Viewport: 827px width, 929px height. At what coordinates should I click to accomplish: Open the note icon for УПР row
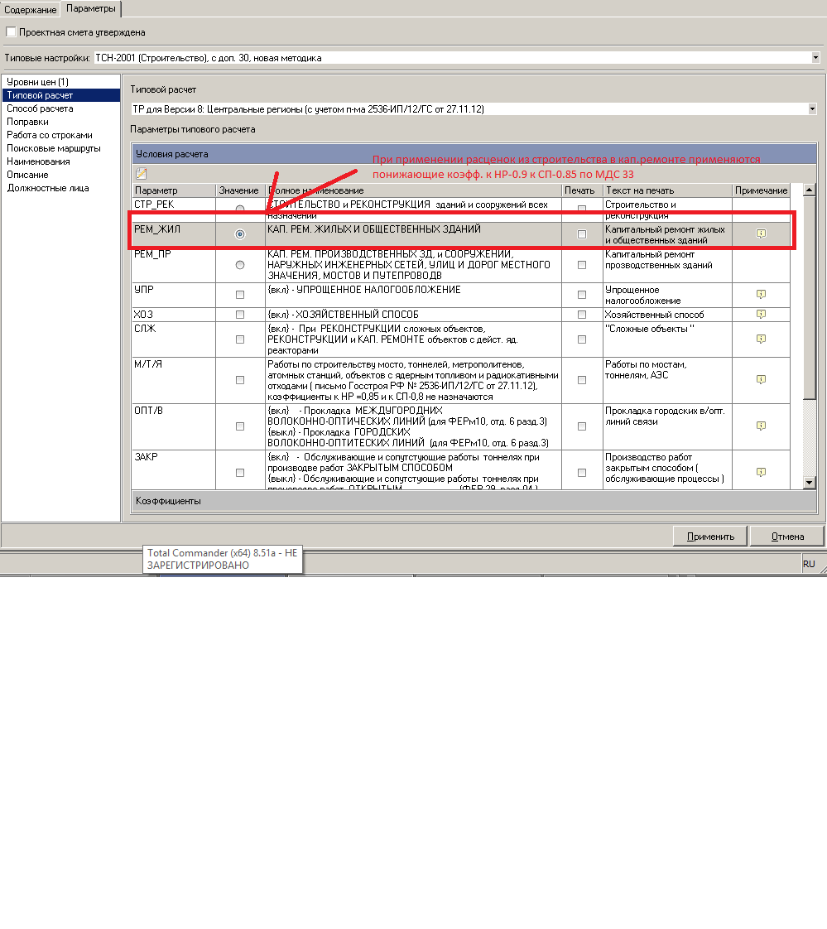[761, 295]
